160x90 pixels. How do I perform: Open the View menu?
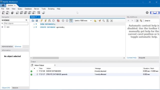pyautogui.click(x=13, y=9)
